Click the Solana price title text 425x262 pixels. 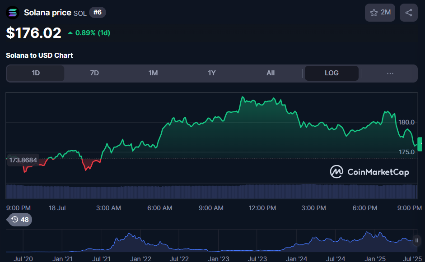click(47, 13)
